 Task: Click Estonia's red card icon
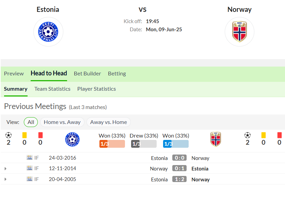point(41,135)
